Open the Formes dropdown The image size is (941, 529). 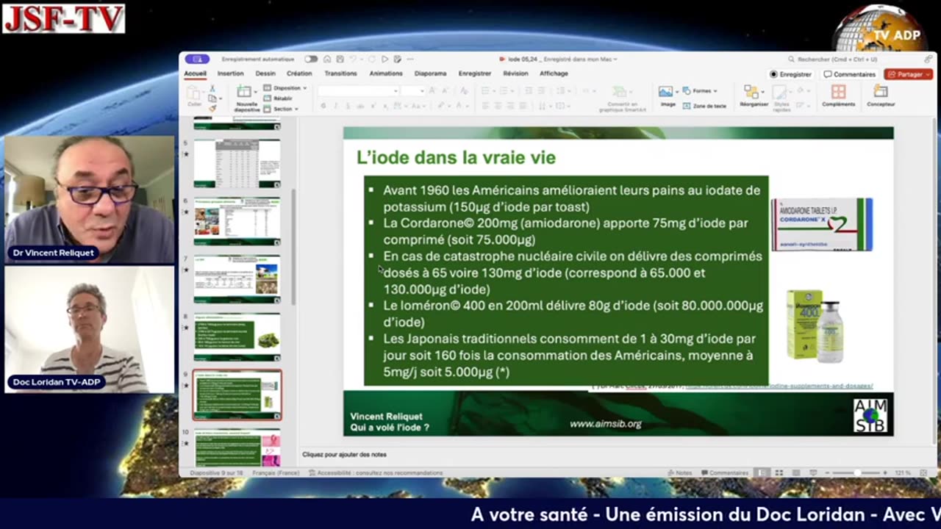point(700,91)
